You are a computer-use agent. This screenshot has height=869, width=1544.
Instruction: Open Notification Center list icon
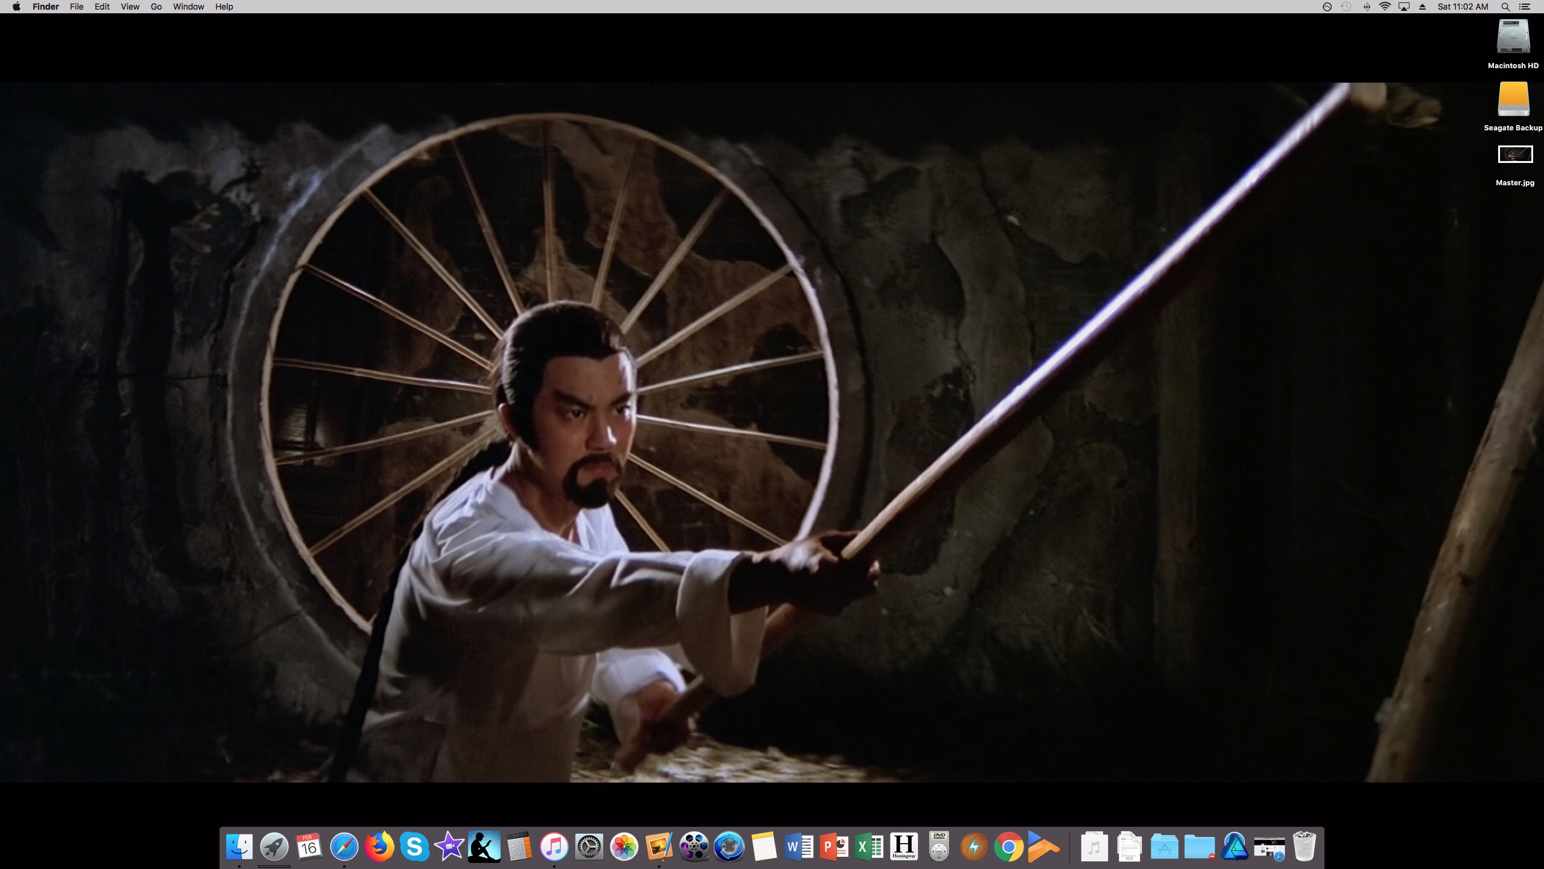coord(1524,7)
